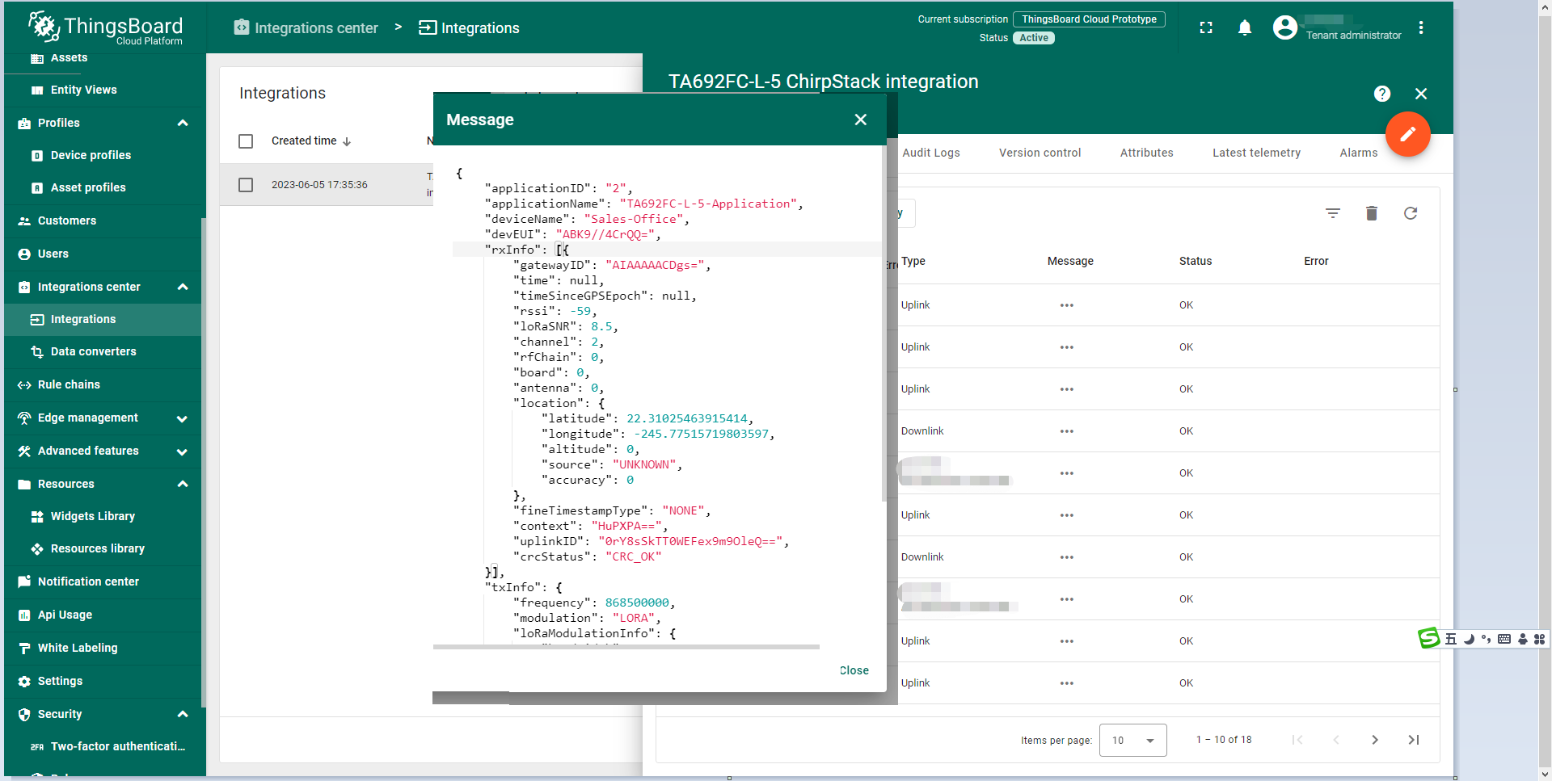Screen dimensions: 1552x781
Task: Open Entity Views in sidebar
Action: coord(103,90)
